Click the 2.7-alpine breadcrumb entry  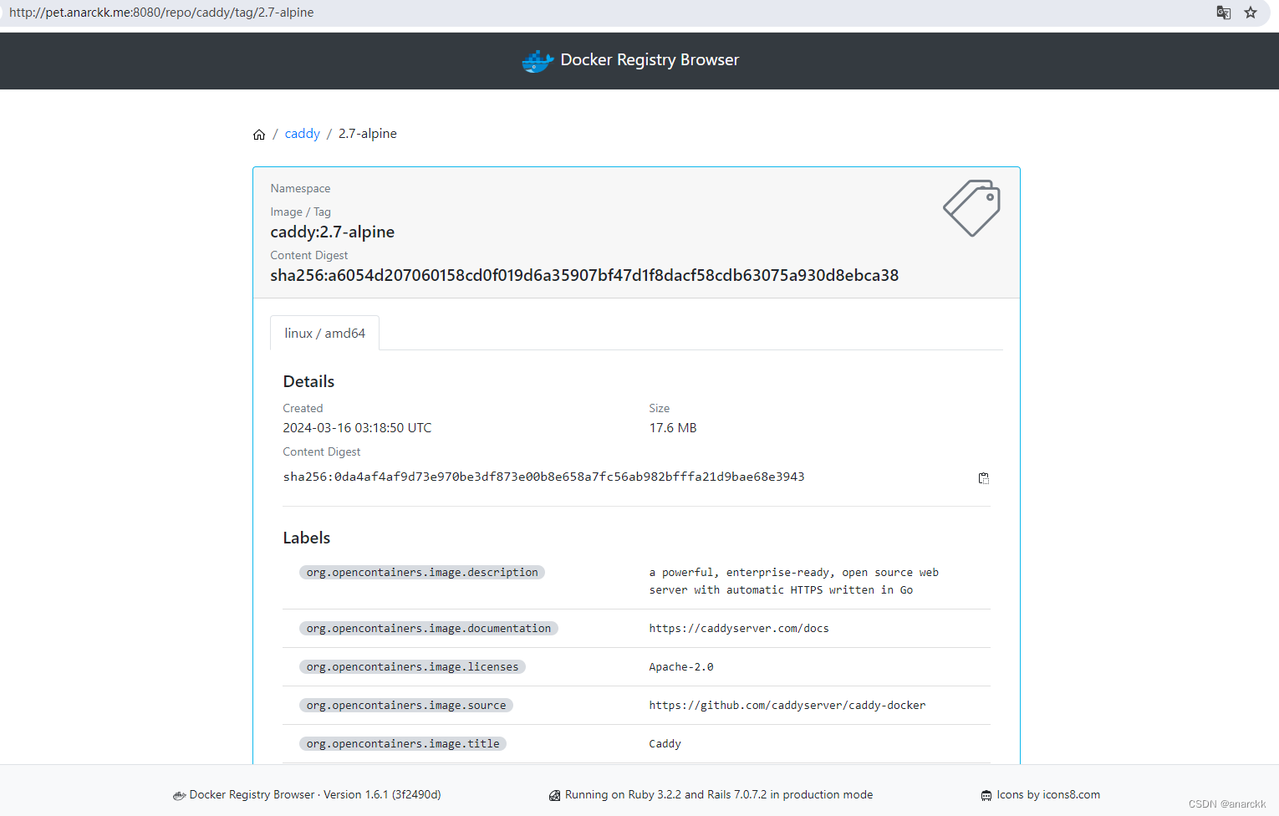click(367, 133)
